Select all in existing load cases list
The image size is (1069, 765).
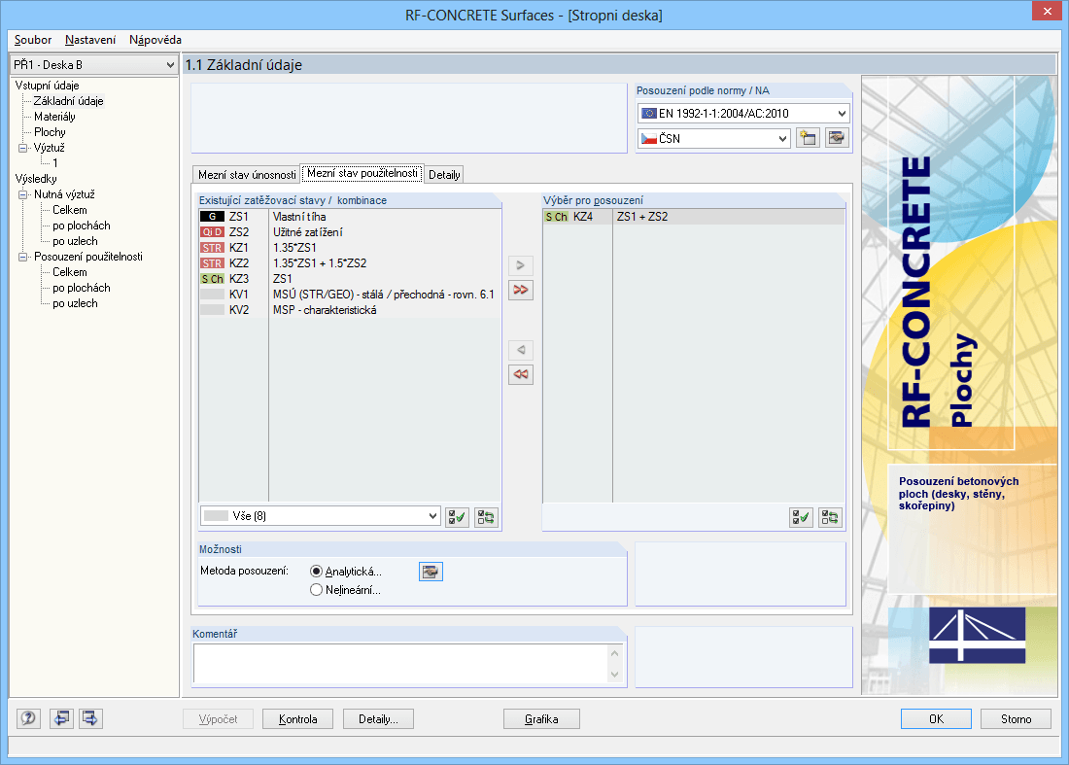(x=458, y=517)
